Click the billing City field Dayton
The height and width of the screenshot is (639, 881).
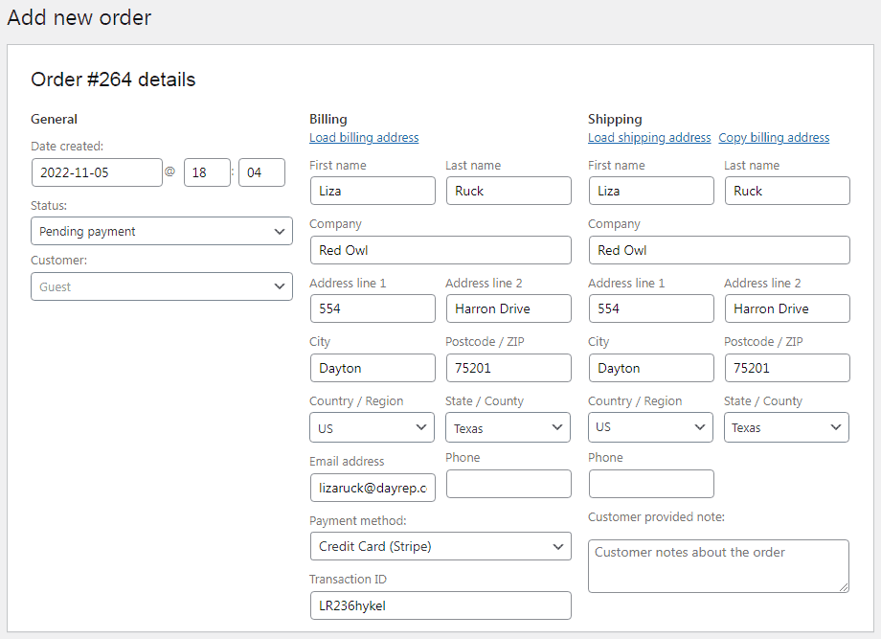(x=373, y=368)
